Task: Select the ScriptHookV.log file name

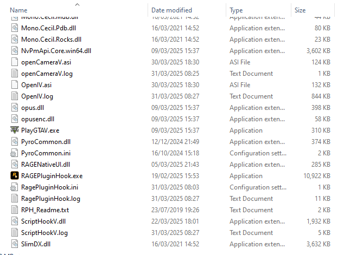Action: point(44,232)
